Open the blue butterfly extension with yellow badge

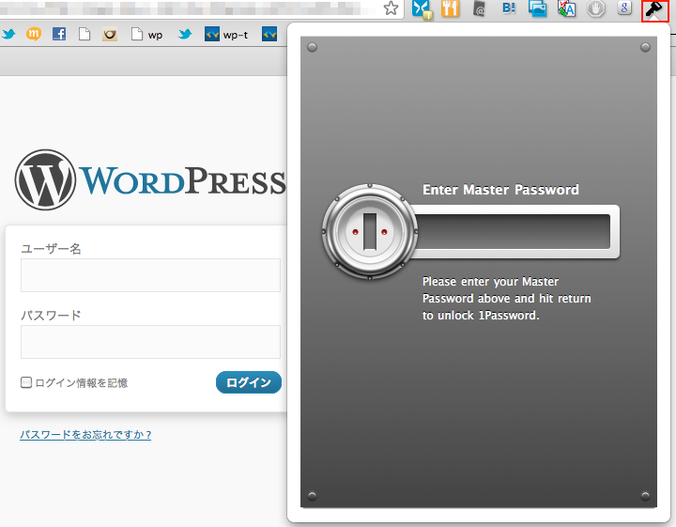pyautogui.click(x=422, y=9)
